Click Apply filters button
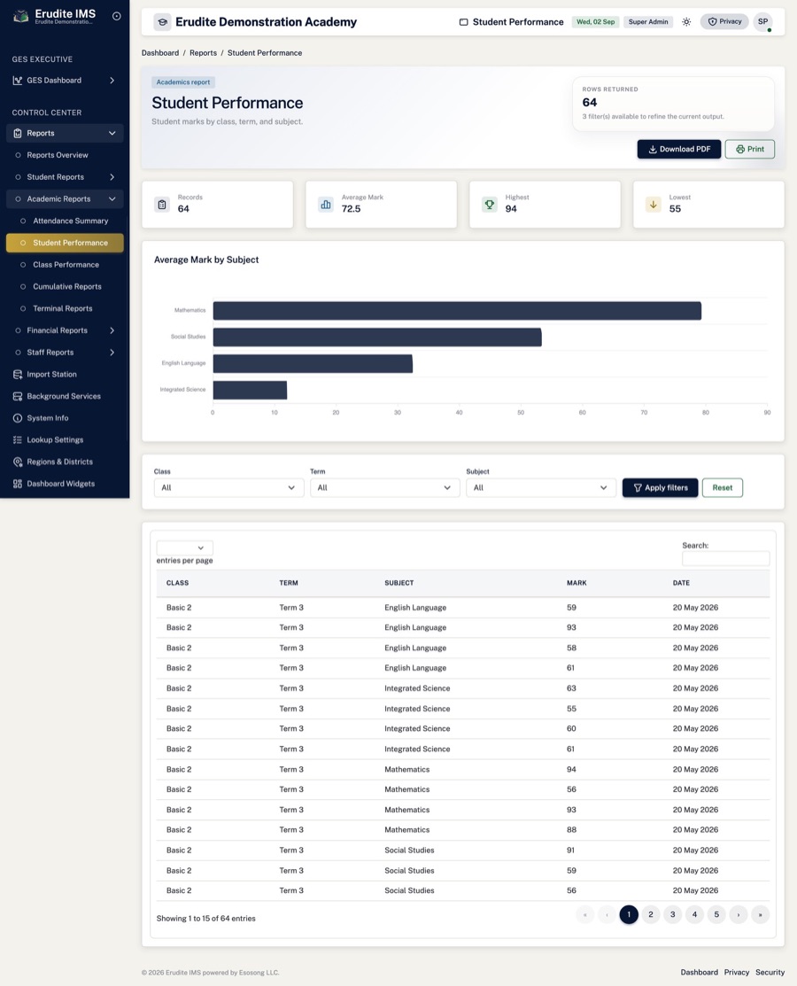Screen dimensions: 797x986 tap(660, 487)
